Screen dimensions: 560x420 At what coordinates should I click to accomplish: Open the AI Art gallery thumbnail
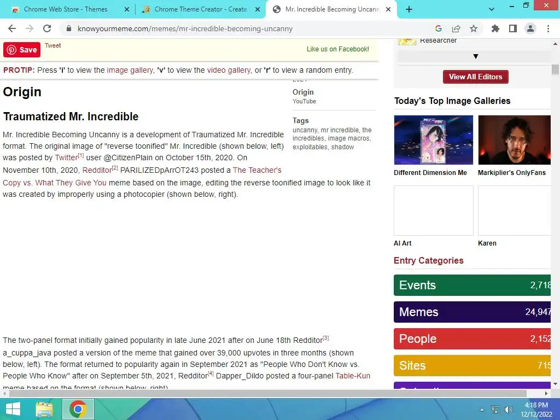coord(434,211)
